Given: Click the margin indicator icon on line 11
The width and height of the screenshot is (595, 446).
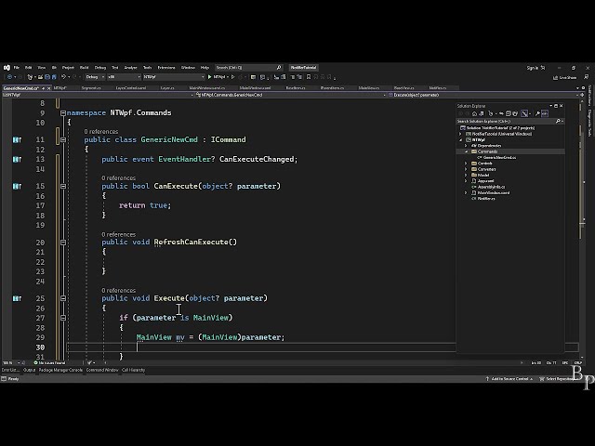Looking at the screenshot, I should click(17, 140).
